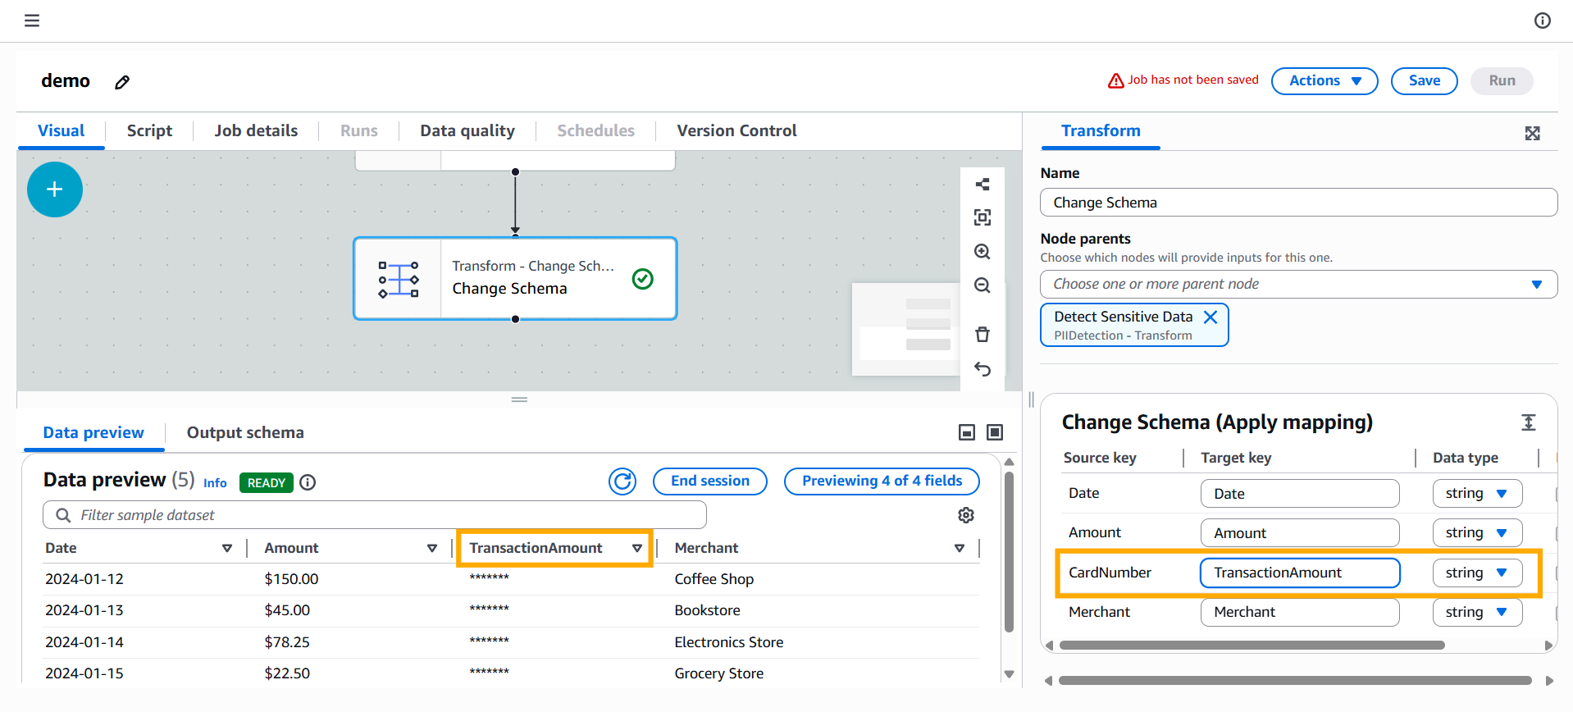Add a node with the plus button
1573x712 pixels.
[55, 189]
